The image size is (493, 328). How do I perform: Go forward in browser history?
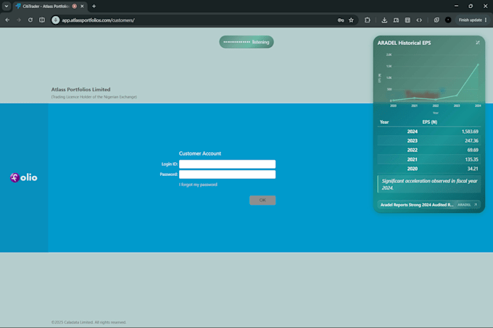19,20
